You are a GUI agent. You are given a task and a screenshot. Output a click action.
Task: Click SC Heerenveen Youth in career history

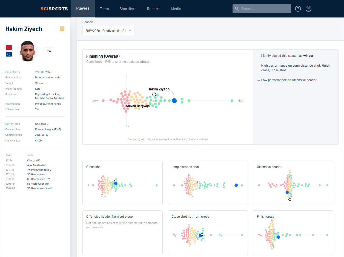pos(40,188)
